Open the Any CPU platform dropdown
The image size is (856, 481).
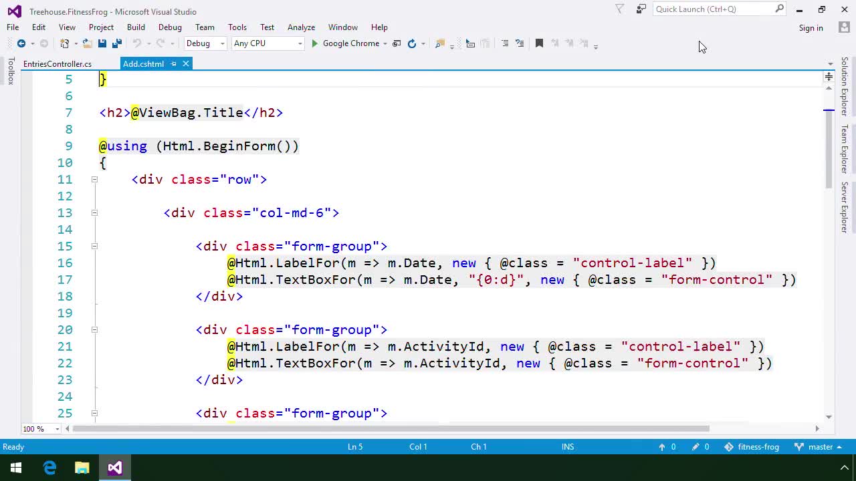(x=267, y=43)
